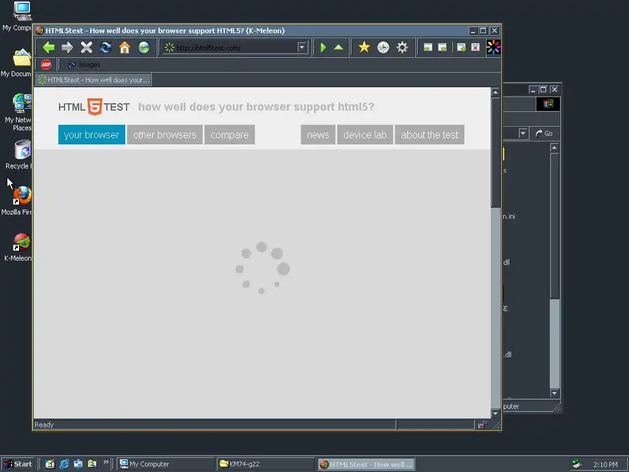The image size is (629, 472).
Task: Open preferences with the gear icon
Action: [x=402, y=47]
